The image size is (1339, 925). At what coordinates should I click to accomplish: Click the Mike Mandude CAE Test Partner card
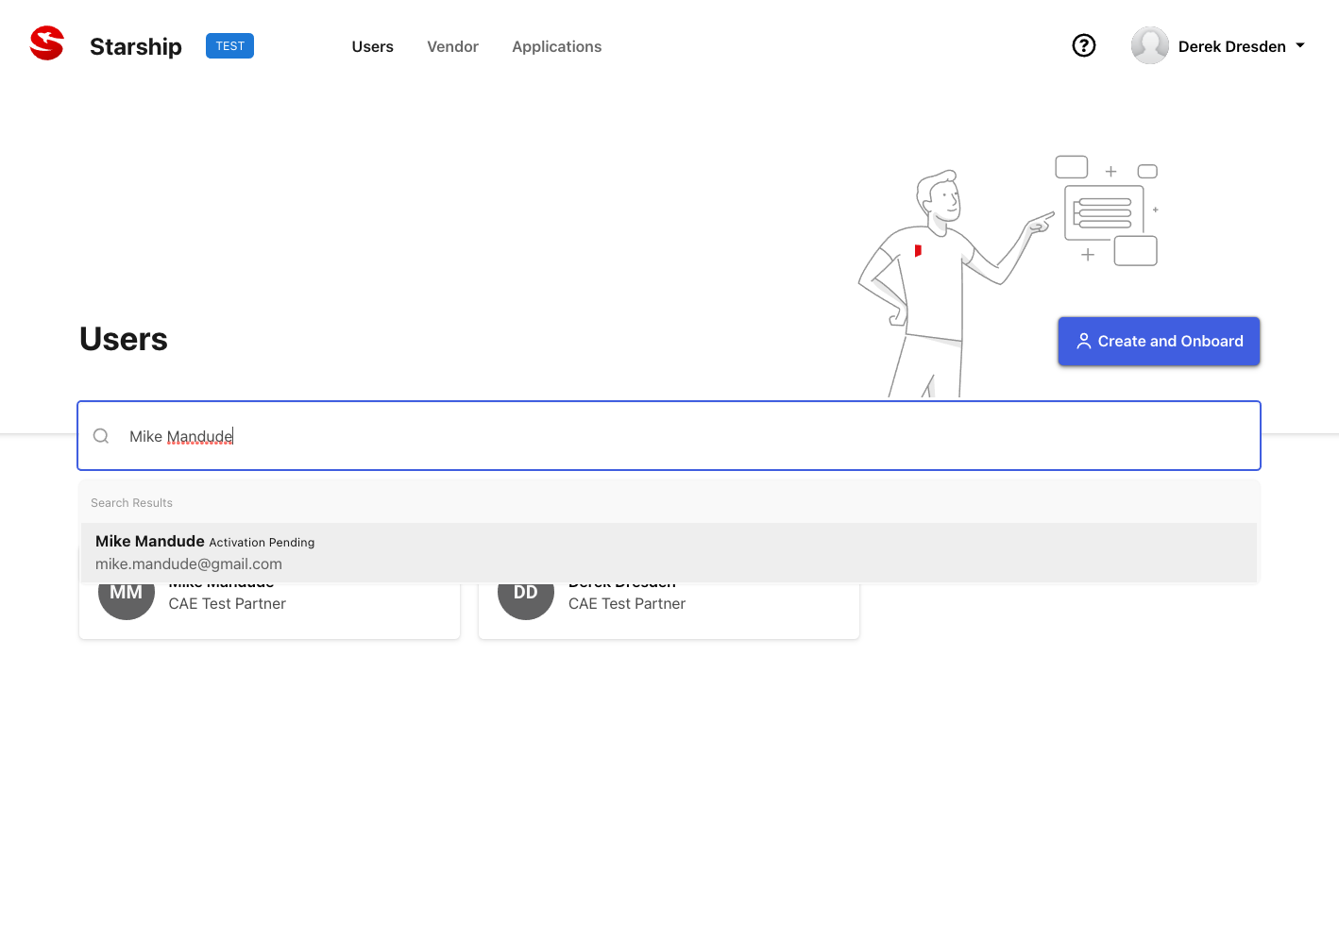(269, 609)
